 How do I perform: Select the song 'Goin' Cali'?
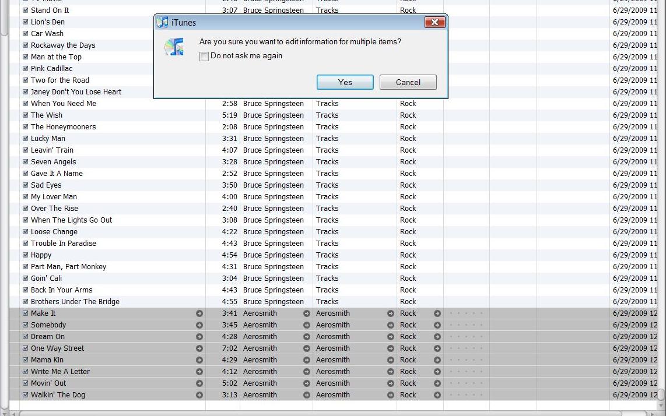[x=46, y=278]
